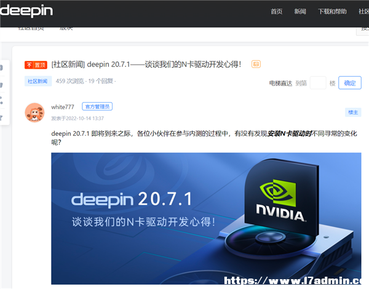This screenshot has width=369, height=289.
Task: Select the 社区新闻 category tag
Action: coord(38,81)
